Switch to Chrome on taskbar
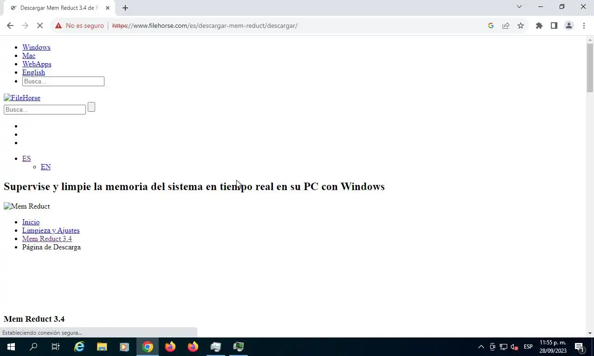The image size is (594, 356). tap(148, 347)
